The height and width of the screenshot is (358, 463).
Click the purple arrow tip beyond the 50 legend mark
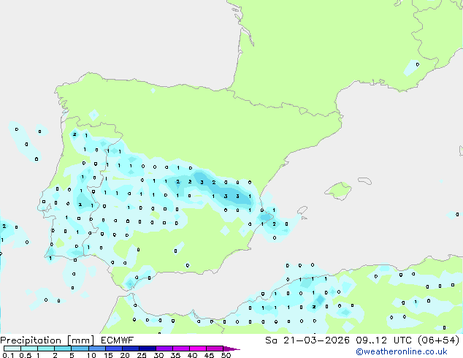231,349
